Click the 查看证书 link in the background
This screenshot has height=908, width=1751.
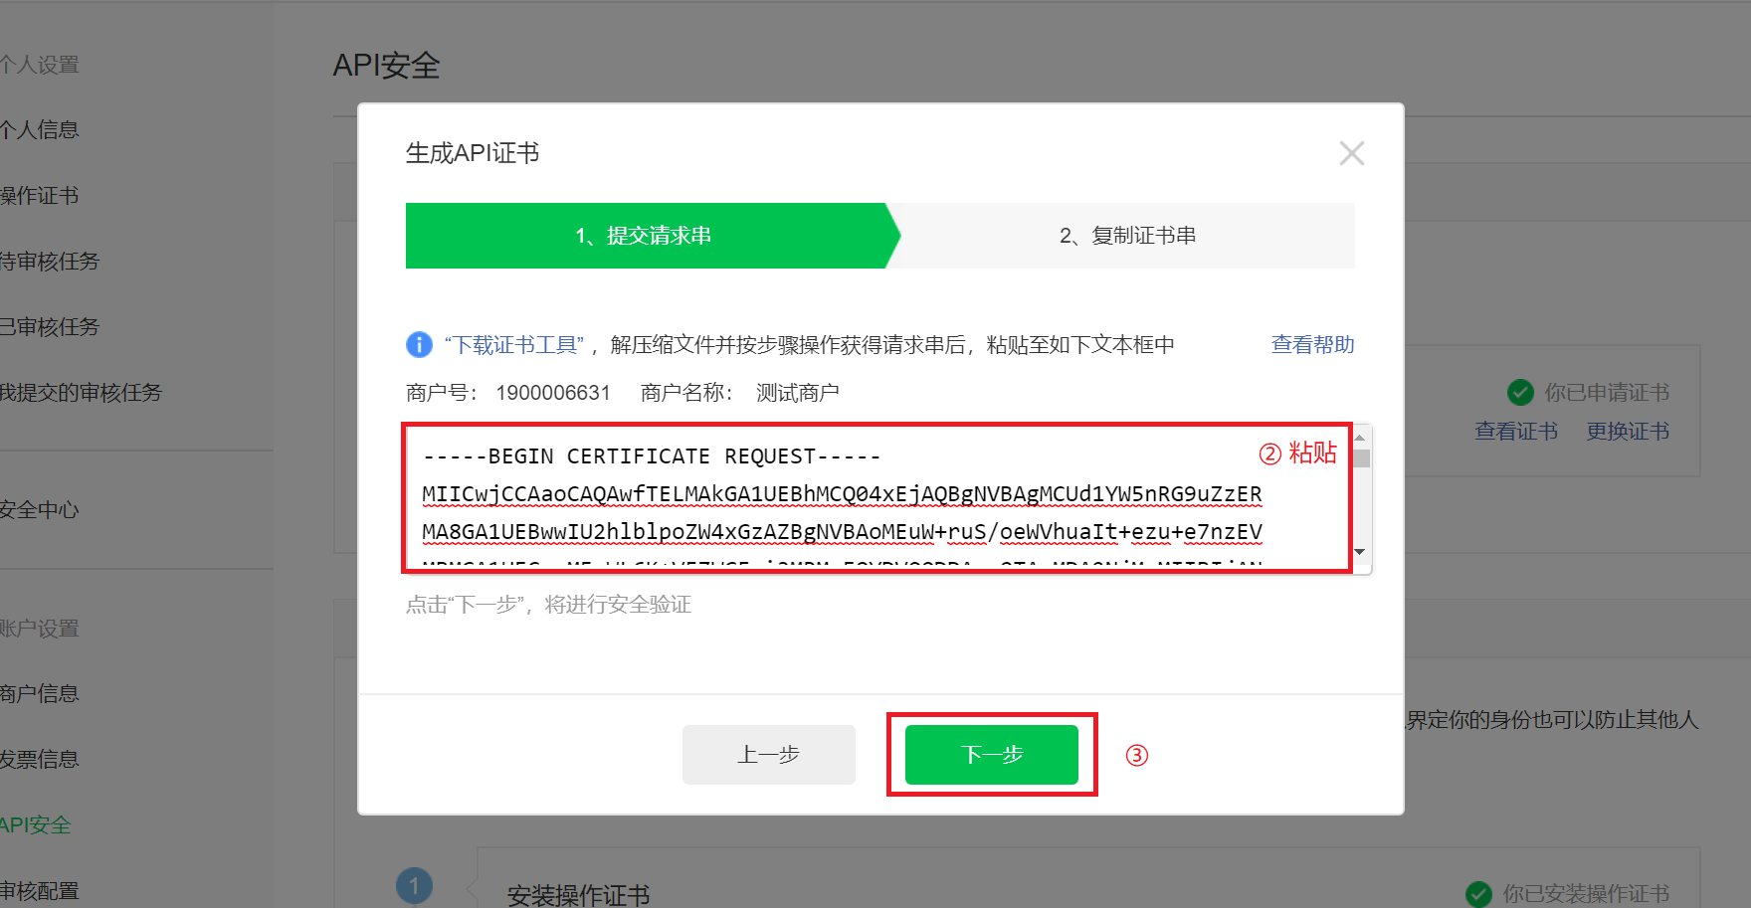click(x=1515, y=432)
